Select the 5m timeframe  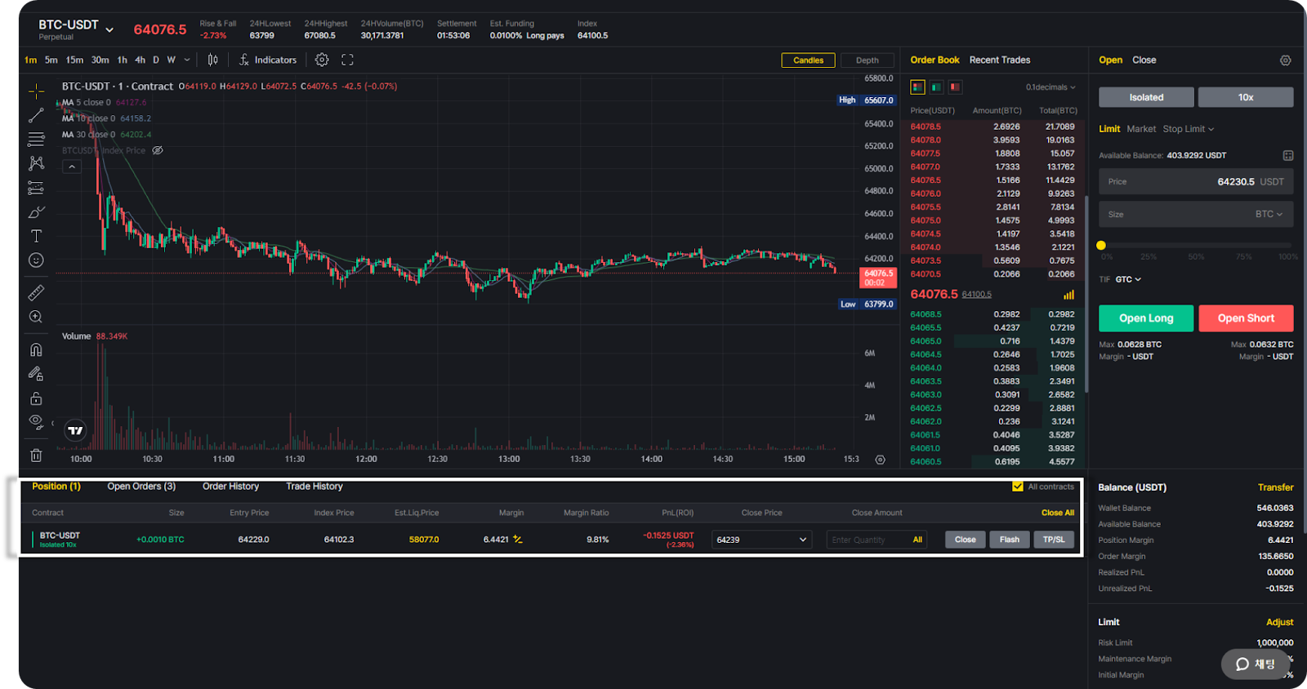(51, 60)
